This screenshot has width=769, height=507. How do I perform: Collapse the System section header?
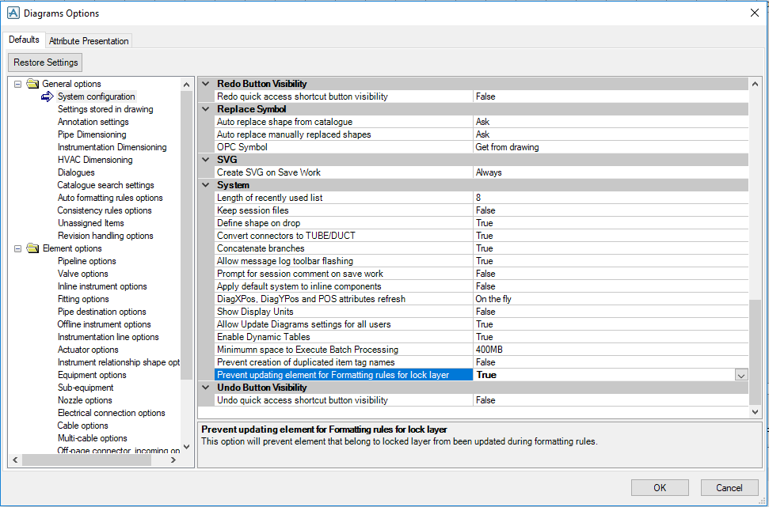click(x=205, y=184)
